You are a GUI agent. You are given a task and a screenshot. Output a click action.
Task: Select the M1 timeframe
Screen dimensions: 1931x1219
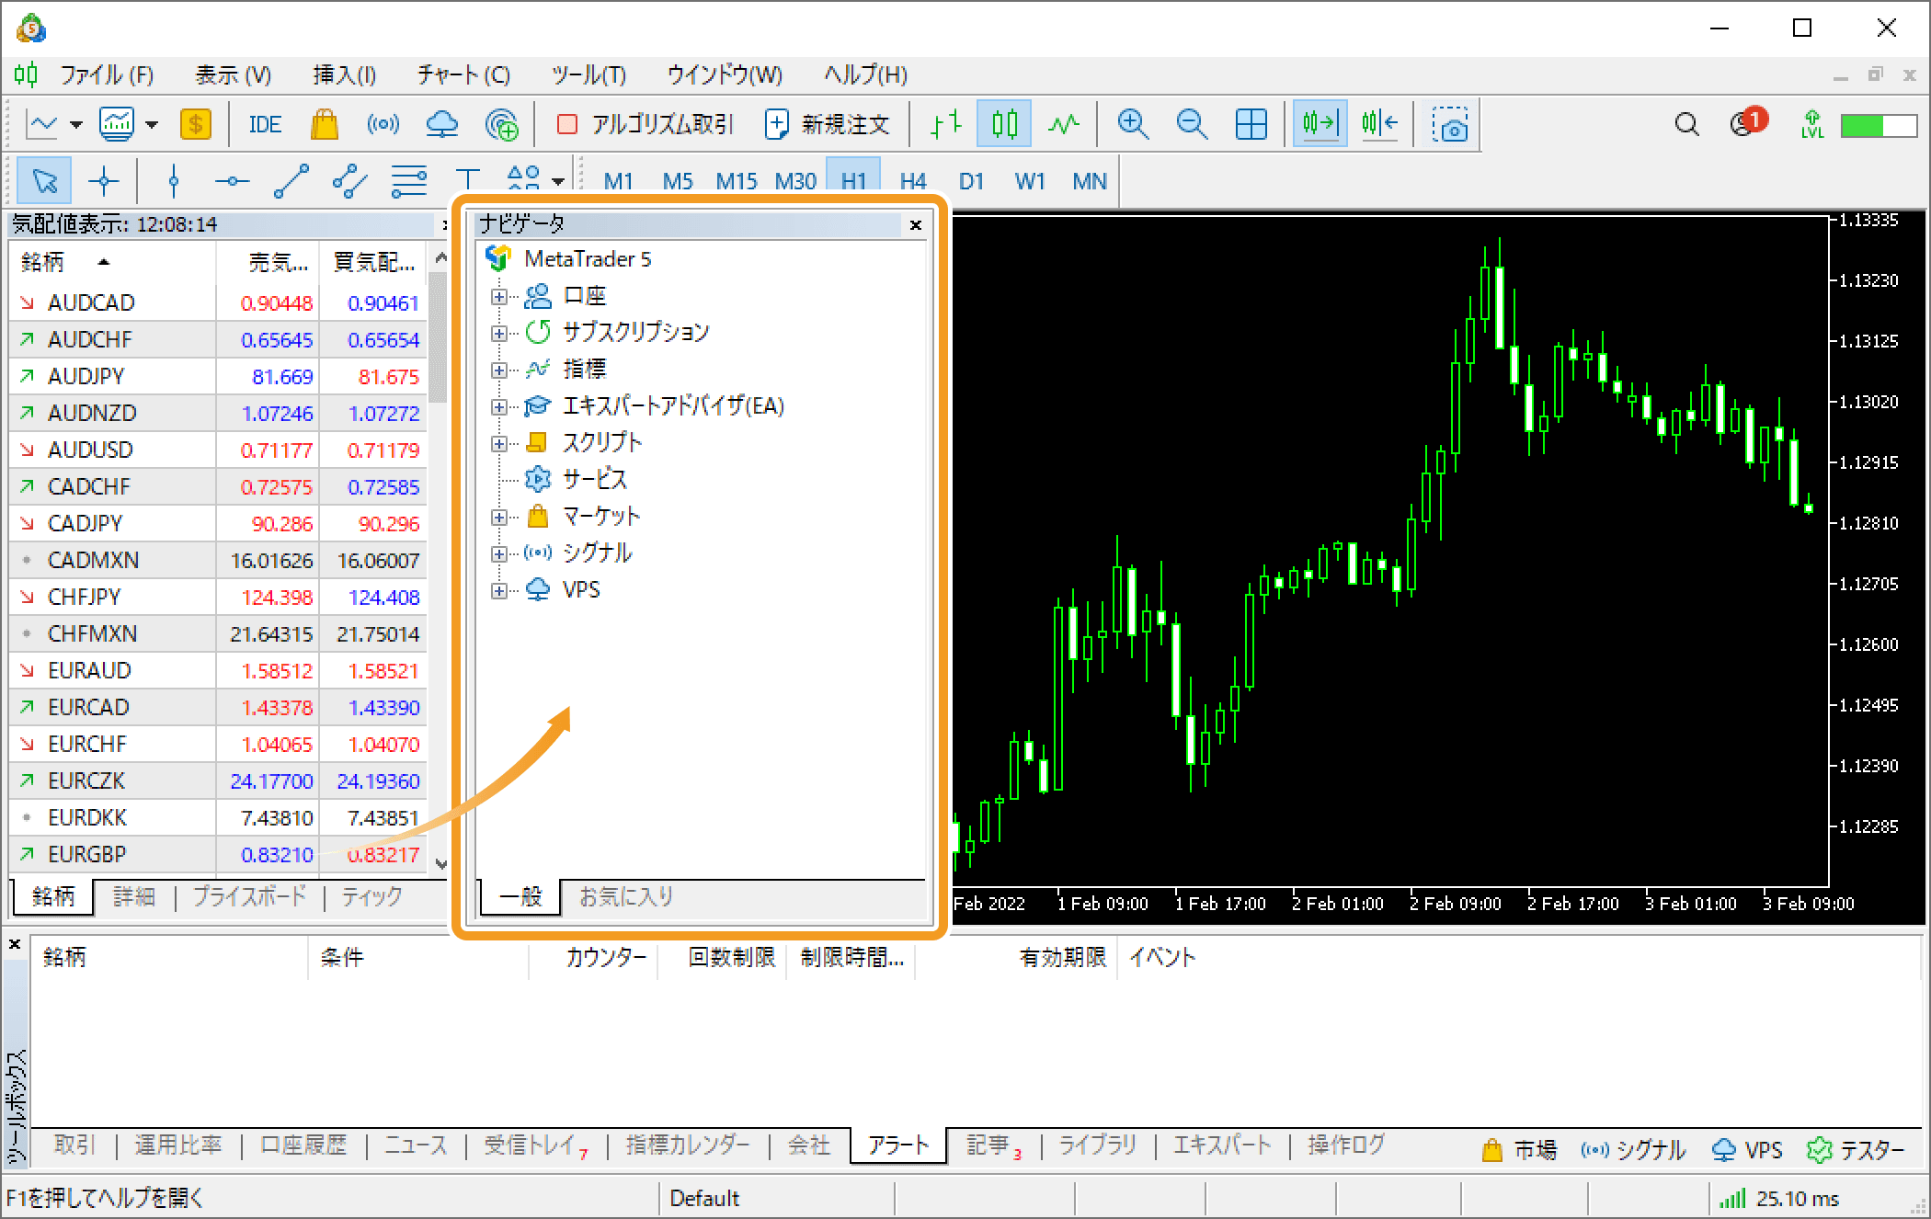618,181
